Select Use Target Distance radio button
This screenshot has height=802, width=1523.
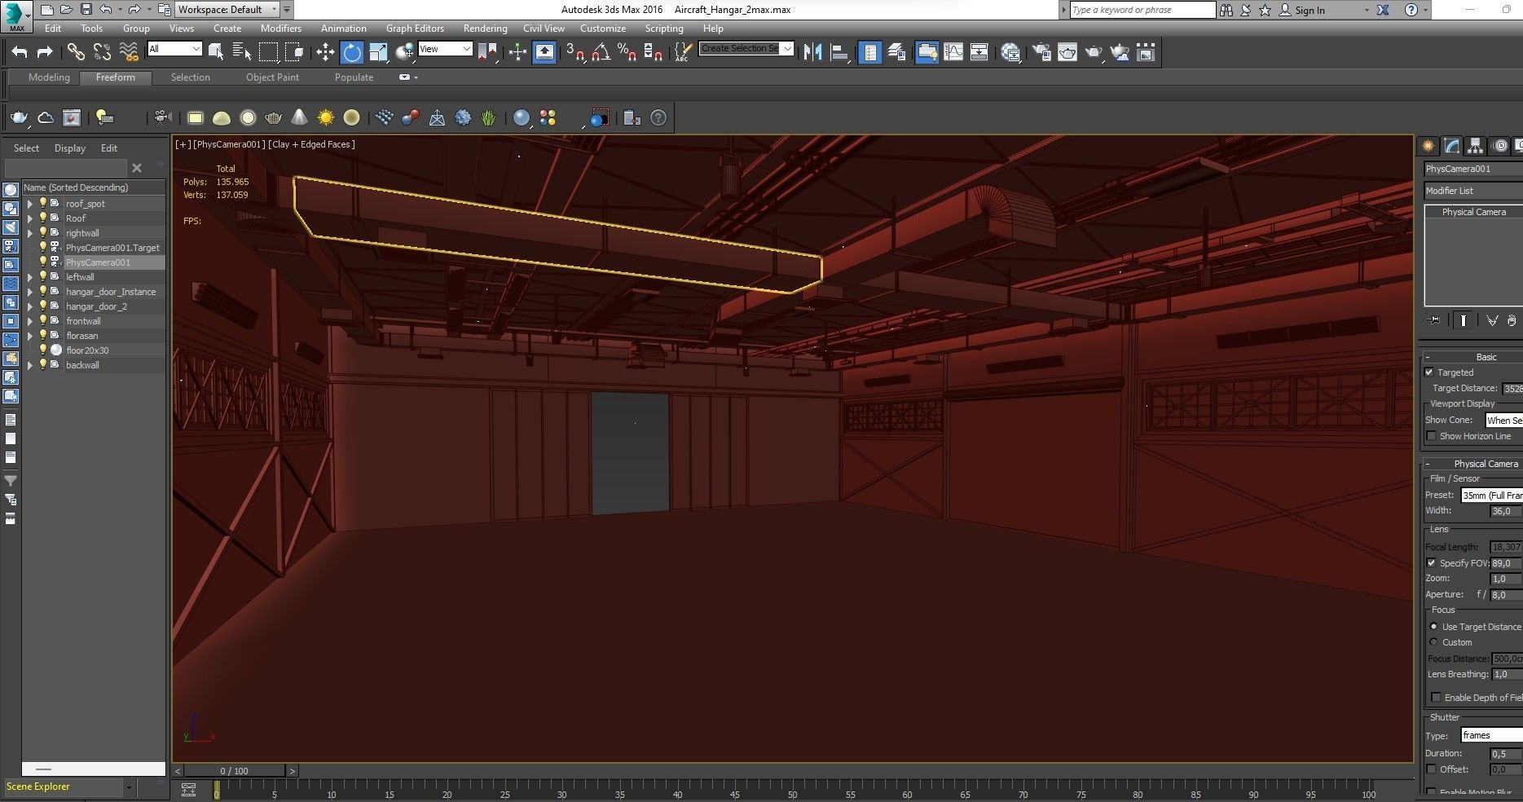(1434, 627)
